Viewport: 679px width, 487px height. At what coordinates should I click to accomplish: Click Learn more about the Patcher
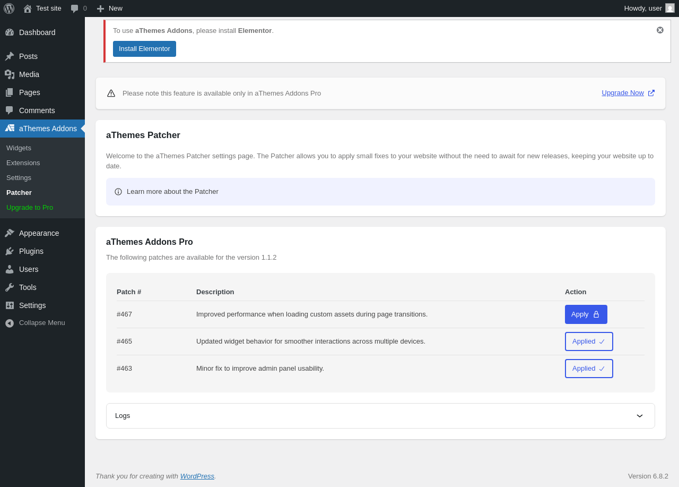pyautogui.click(x=172, y=192)
